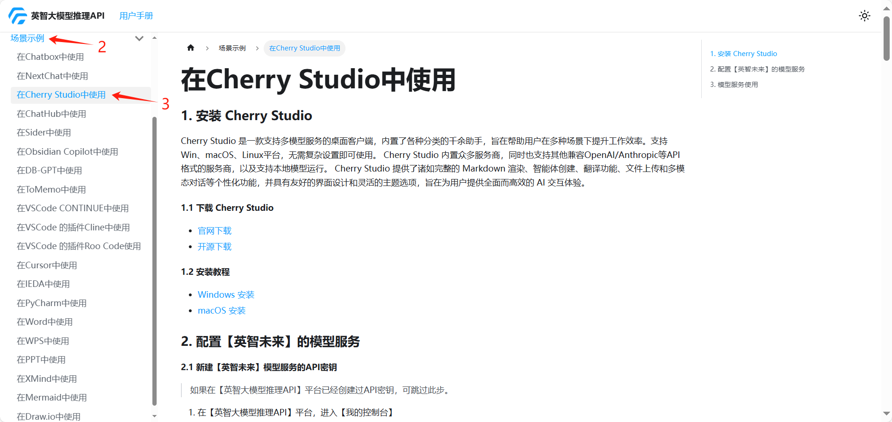The image size is (892, 422).
Task: Open the 场景示例 sidebar category
Action: pyautogui.click(x=28, y=38)
